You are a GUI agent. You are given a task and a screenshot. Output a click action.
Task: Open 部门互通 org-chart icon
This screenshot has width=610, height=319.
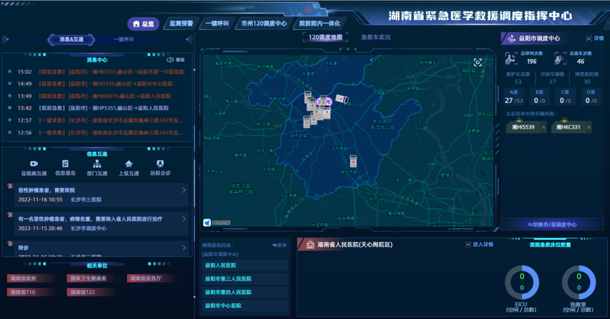(x=97, y=164)
